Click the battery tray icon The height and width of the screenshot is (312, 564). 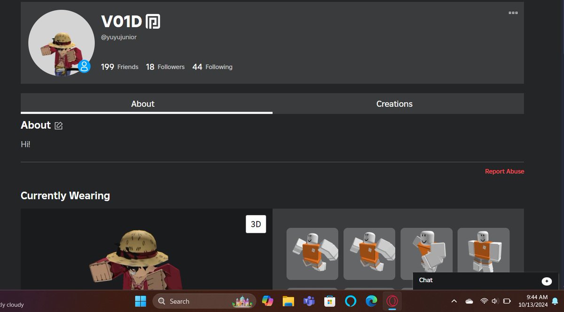tap(507, 301)
